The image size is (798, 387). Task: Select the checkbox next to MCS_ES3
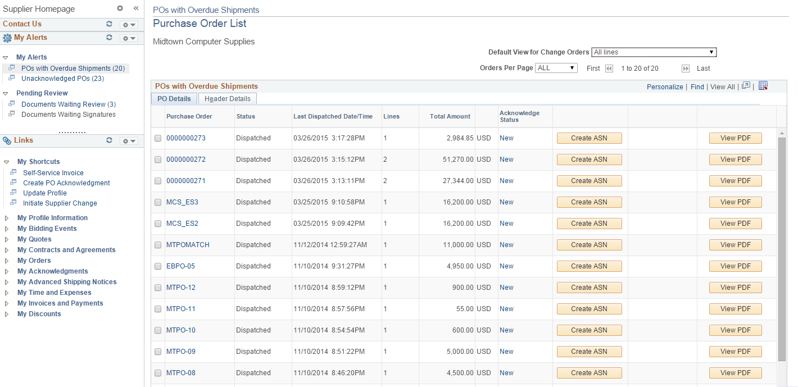point(158,202)
